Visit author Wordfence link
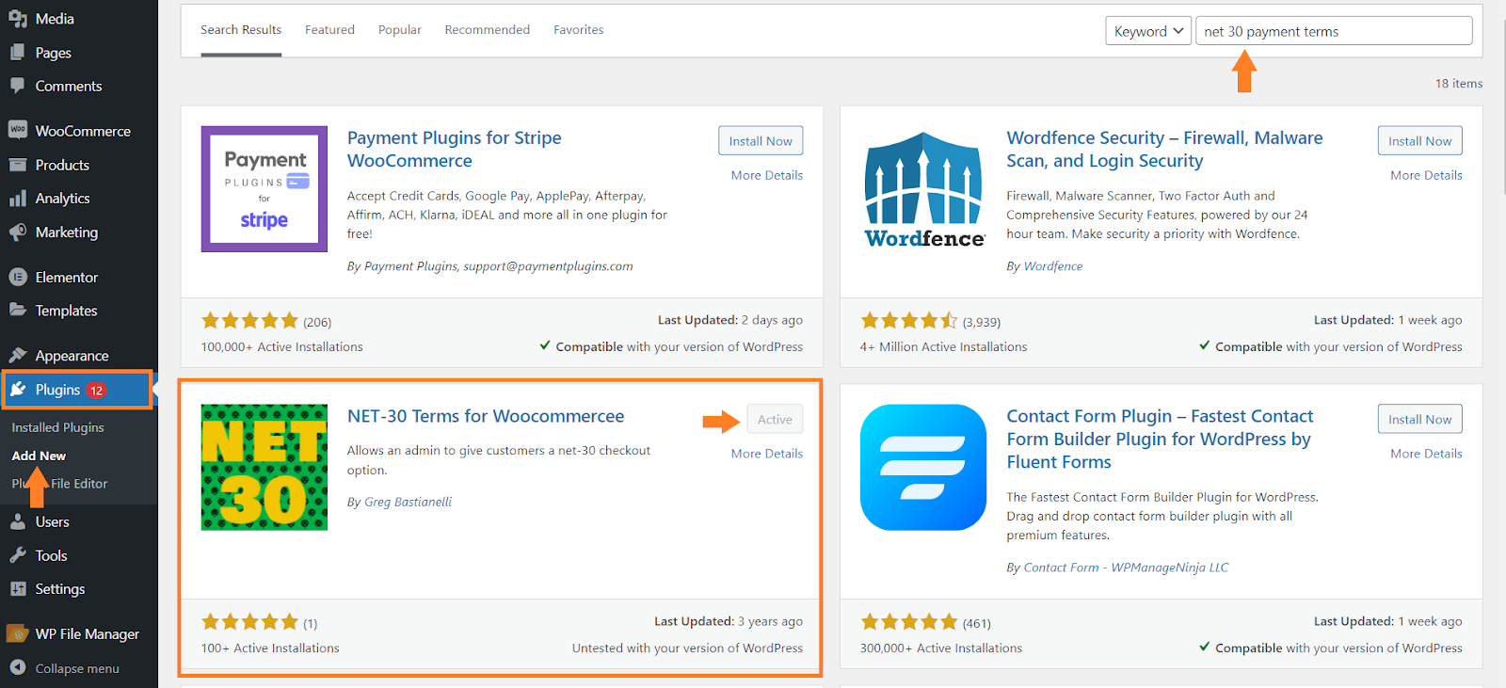Viewport: 1506px width, 688px height. tap(1053, 266)
